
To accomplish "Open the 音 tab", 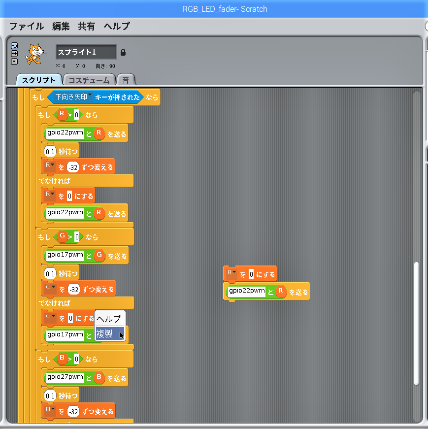I will pos(126,80).
